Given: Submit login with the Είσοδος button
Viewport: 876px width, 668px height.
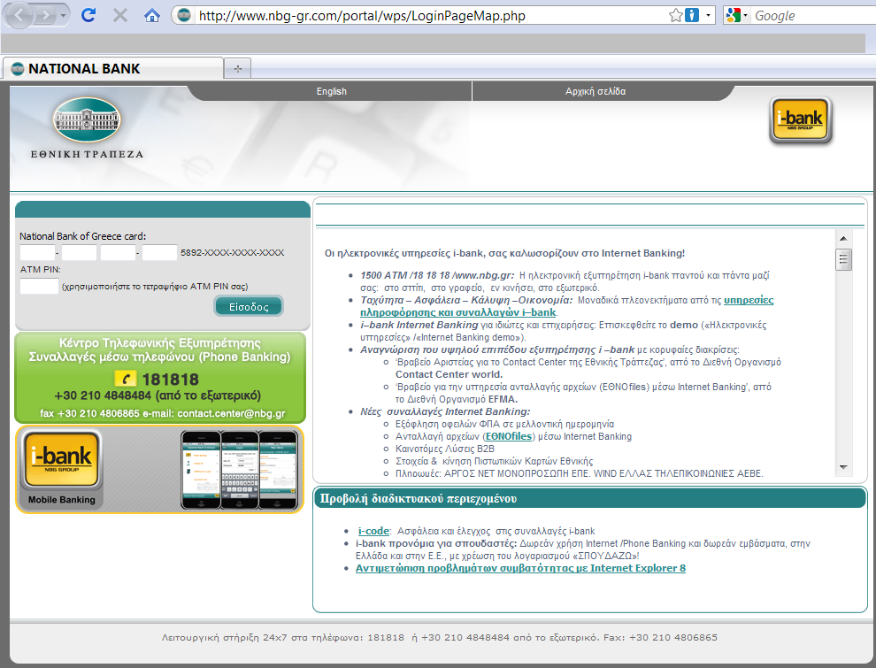Looking at the screenshot, I should 249,307.
